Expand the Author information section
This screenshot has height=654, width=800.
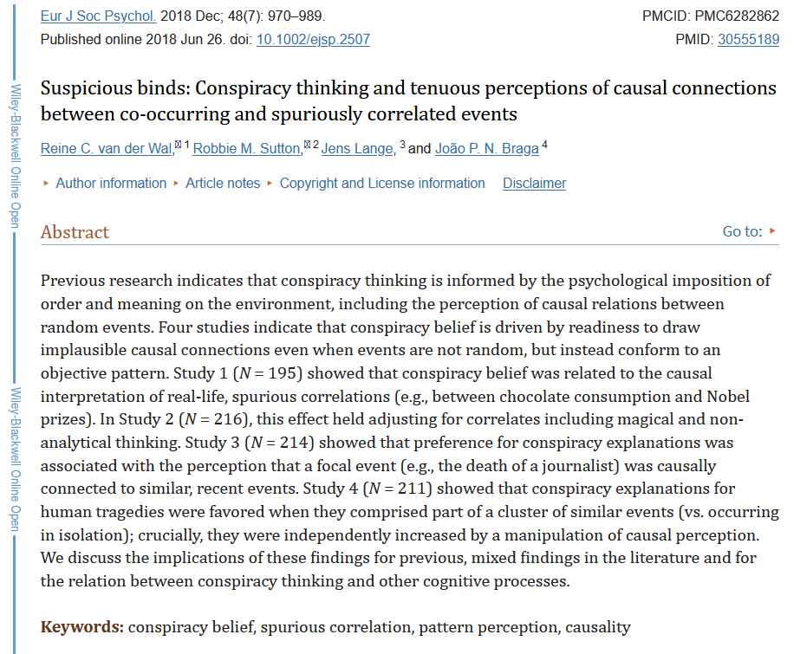click(x=111, y=183)
